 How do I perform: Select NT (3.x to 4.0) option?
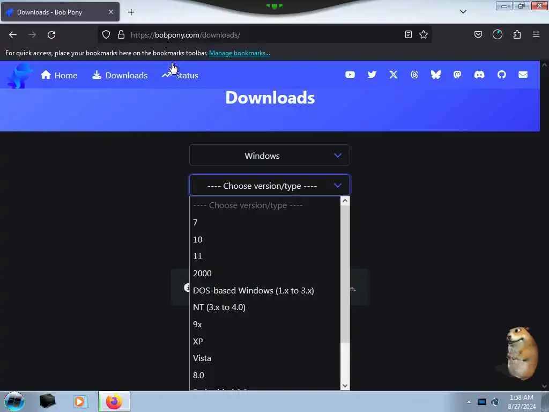[x=265, y=307]
